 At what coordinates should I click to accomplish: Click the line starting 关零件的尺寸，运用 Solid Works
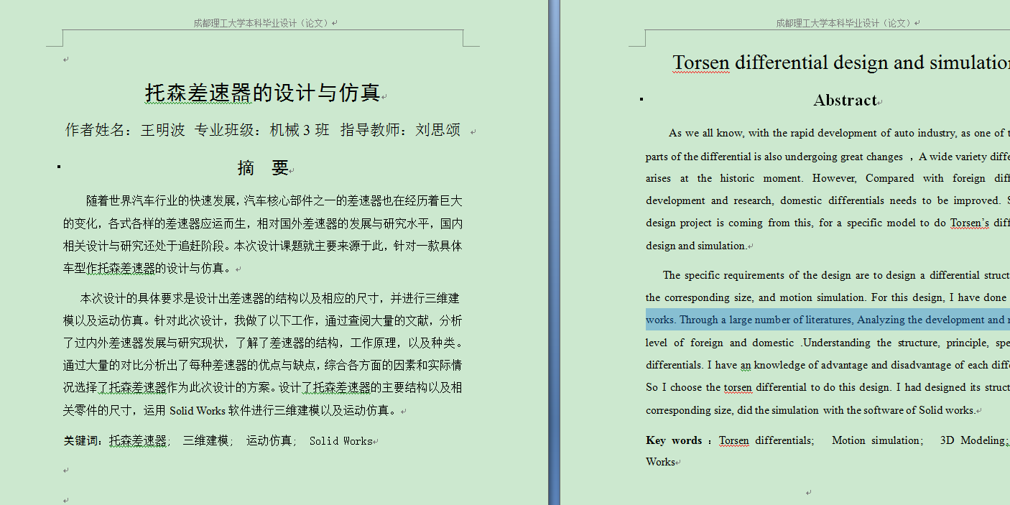click(231, 410)
